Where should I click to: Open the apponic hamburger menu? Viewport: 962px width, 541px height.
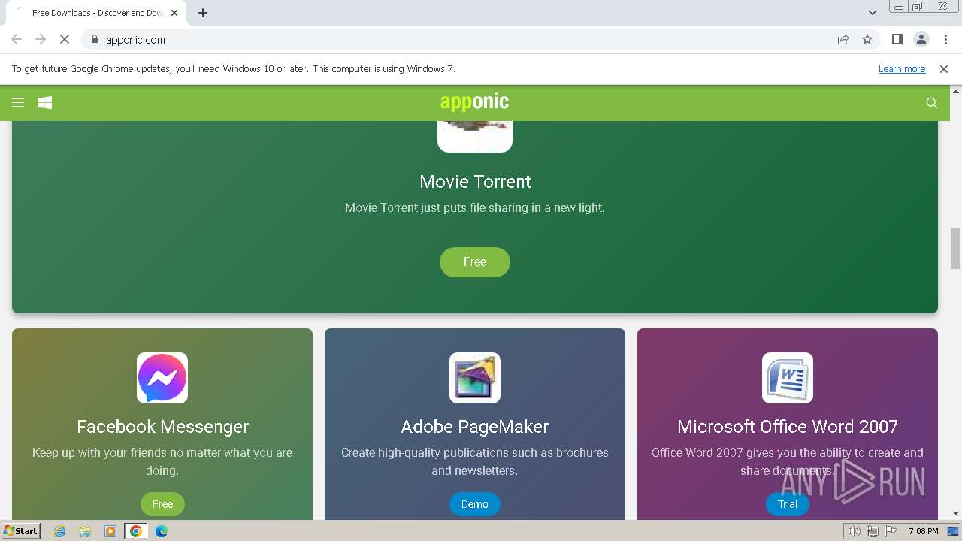click(x=18, y=103)
